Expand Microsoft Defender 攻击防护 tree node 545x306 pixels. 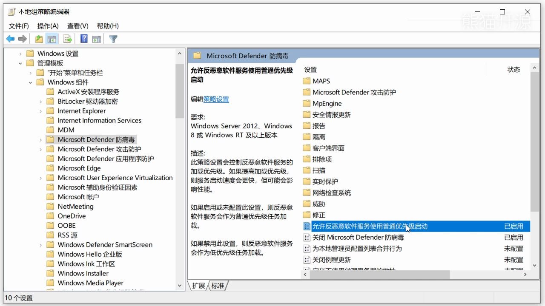tap(41, 150)
